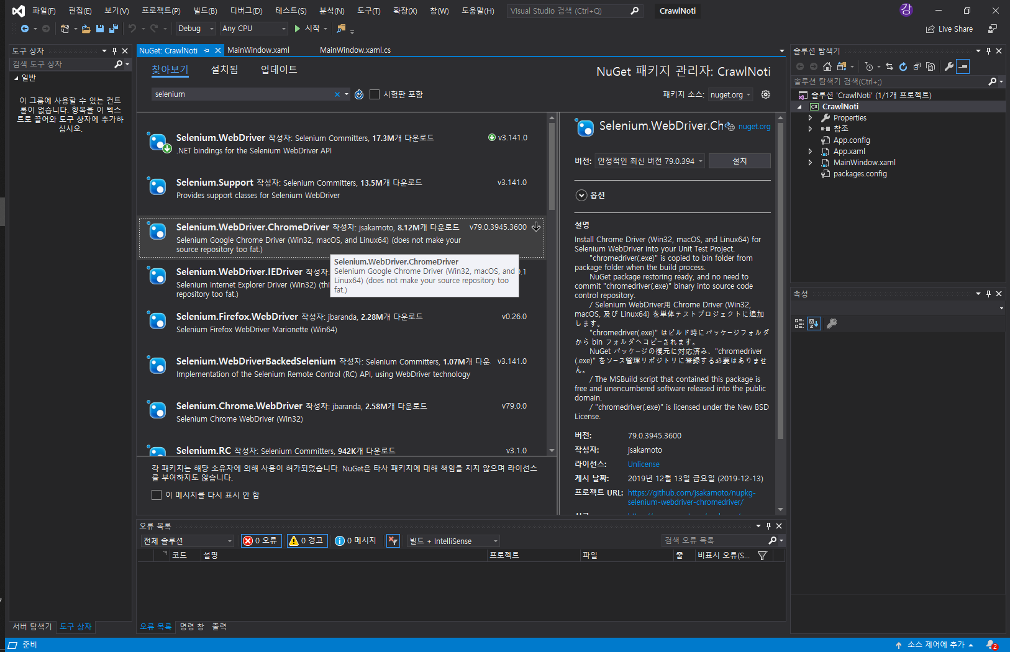Click the find in files icon in toolbar
This screenshot has width=1010, height=652.
pyautogui.click(x=341, y=29)
